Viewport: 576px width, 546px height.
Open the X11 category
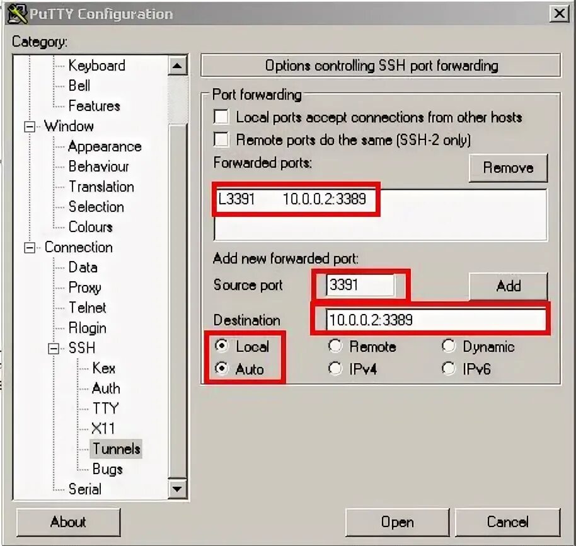tap(103, 429)
